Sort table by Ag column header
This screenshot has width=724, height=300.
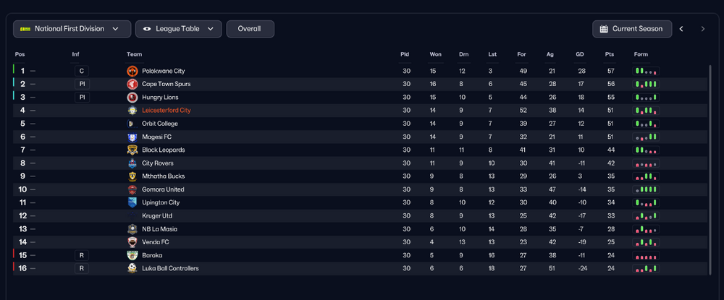point(550,54)
